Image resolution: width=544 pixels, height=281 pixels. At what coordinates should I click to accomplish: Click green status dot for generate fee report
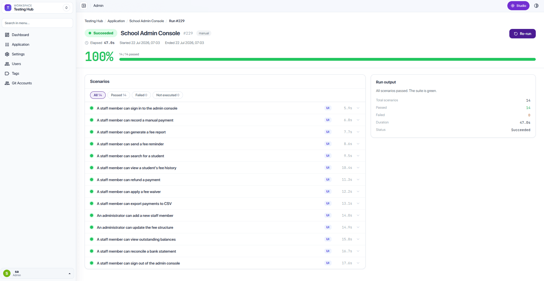pyautogui.click(x=92, y=132)
